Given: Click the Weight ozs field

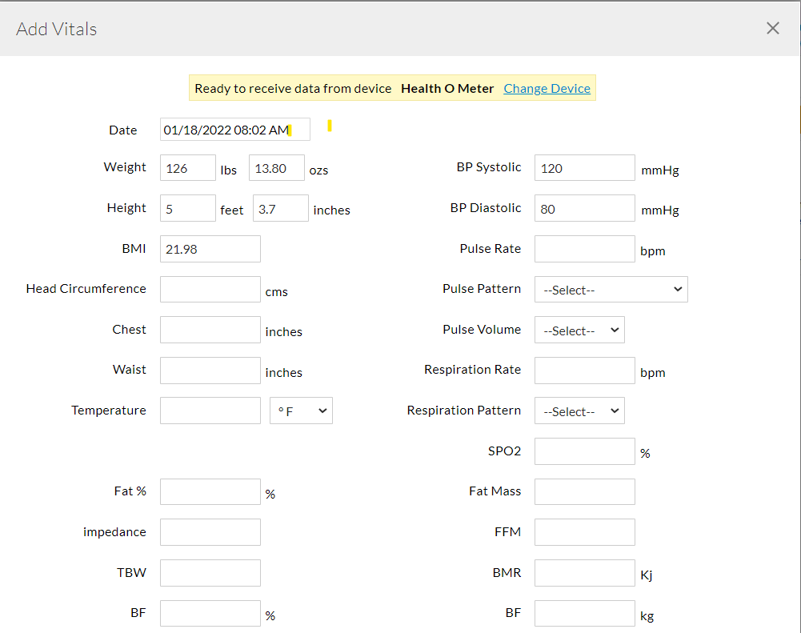Looking at the screenshot, I should click(x=276, y=168).
